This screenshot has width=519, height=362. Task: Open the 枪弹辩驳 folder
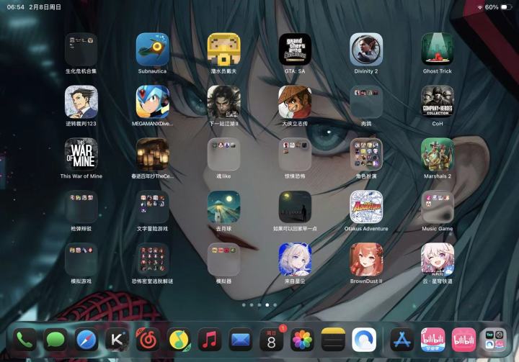click(81, 207)
